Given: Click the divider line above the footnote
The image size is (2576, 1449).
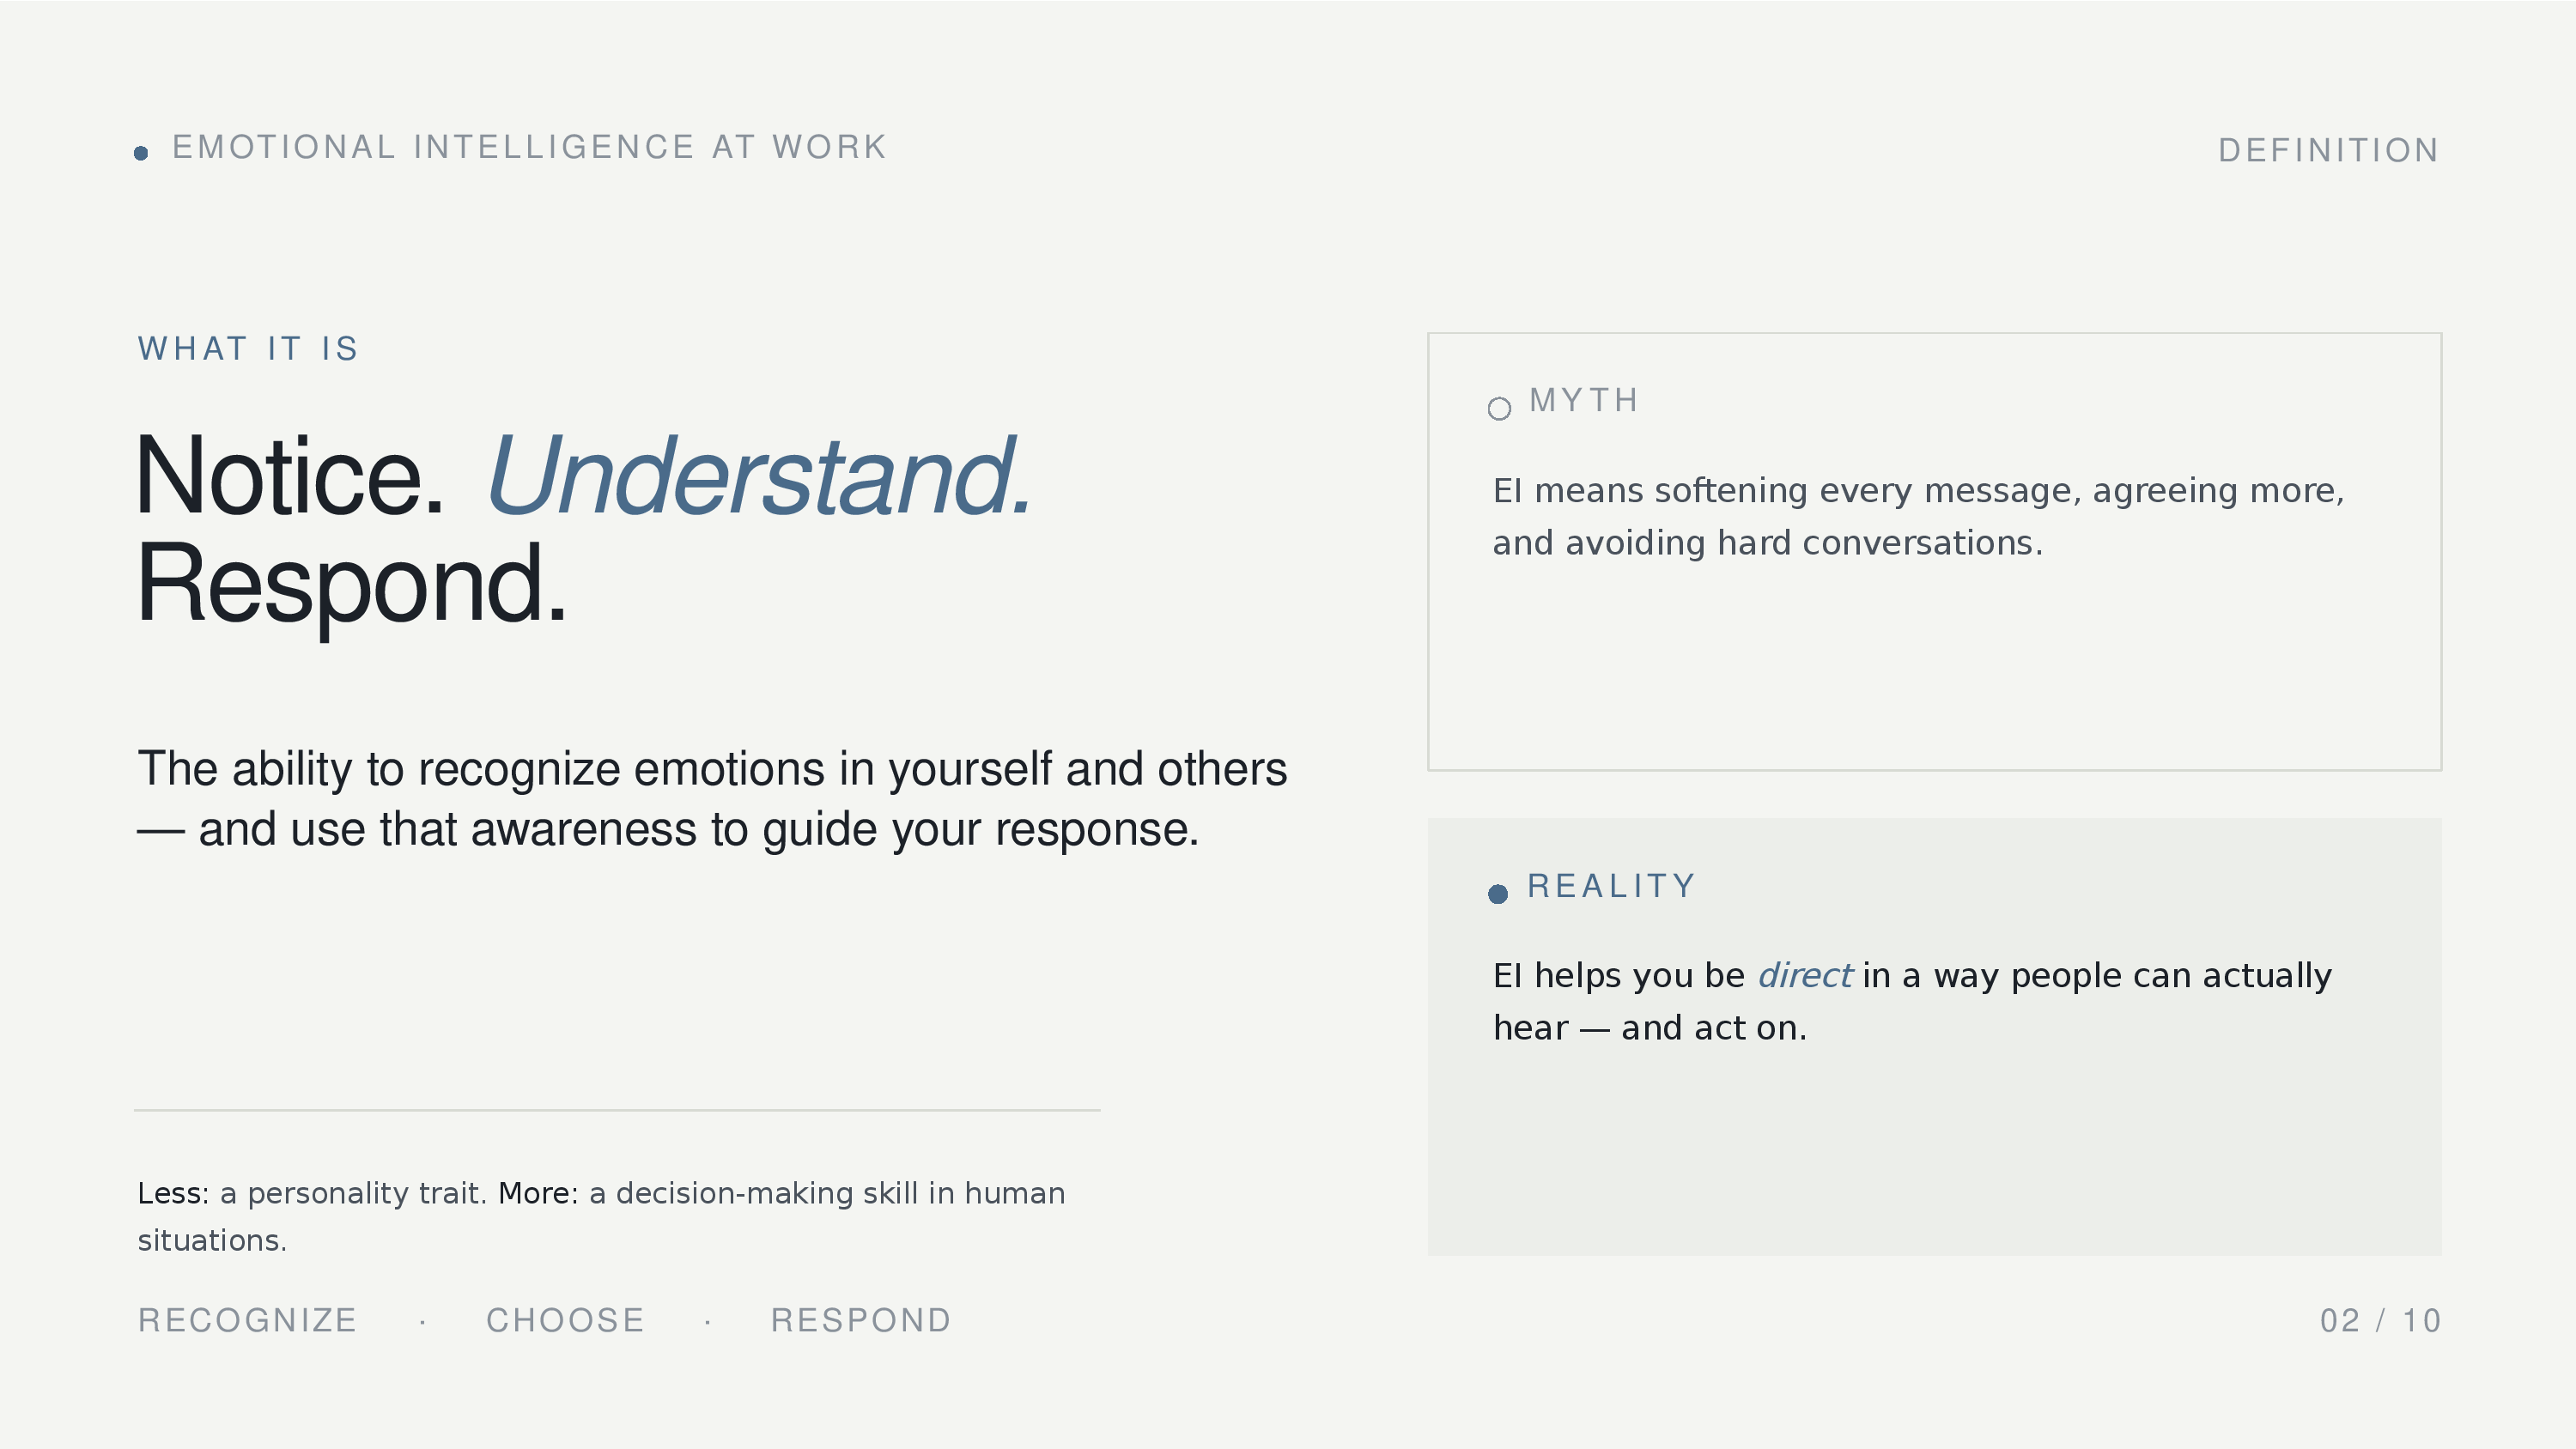Looking at the screenshot, I should (617, 1110).
